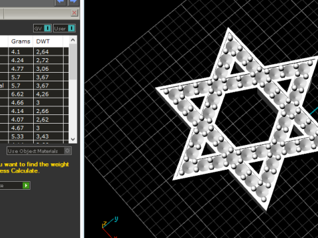The image size is (318, 238).
Task: Select the 2,66 DWT cell
Action: point(48,111)
